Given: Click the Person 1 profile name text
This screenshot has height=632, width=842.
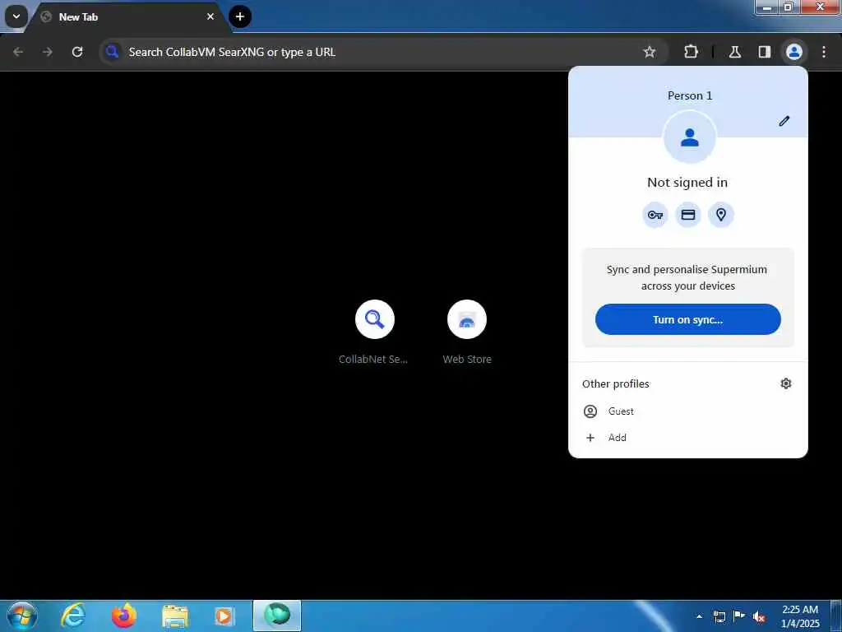Looking at the screenshot, I should click(690, 95).
